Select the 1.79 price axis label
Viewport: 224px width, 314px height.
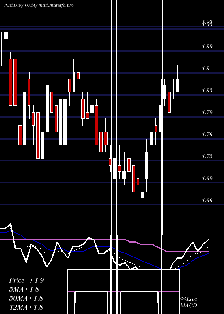click(x=207, y=112)
